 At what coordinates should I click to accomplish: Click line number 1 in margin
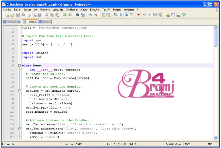click(x=13, y=27)
